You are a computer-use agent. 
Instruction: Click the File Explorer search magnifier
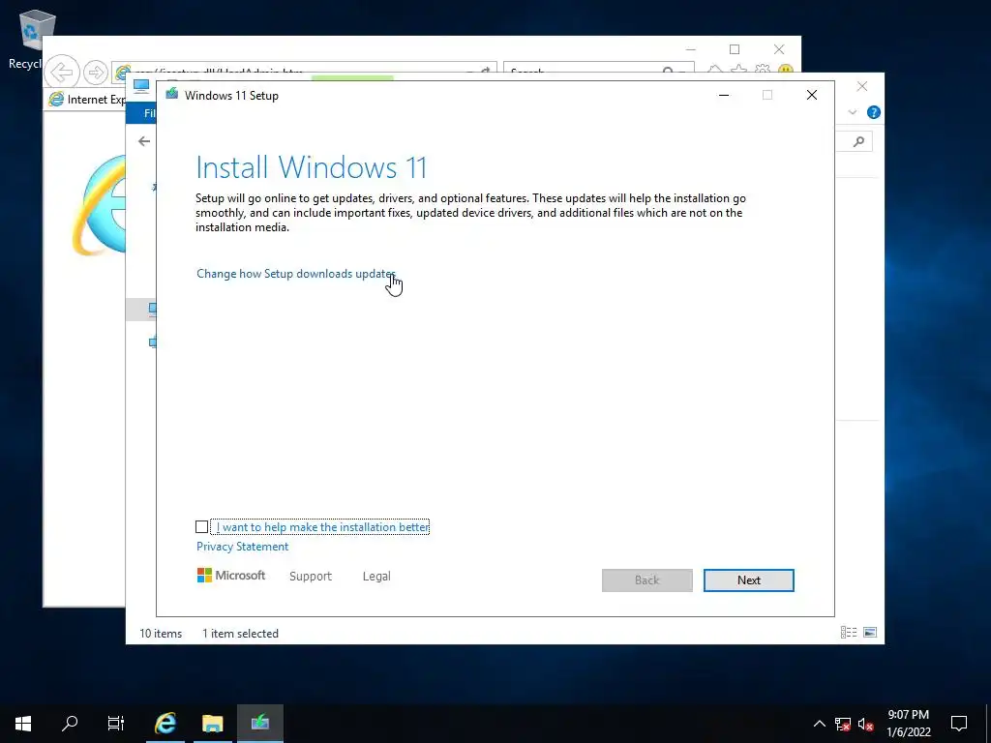coord(858,141)
